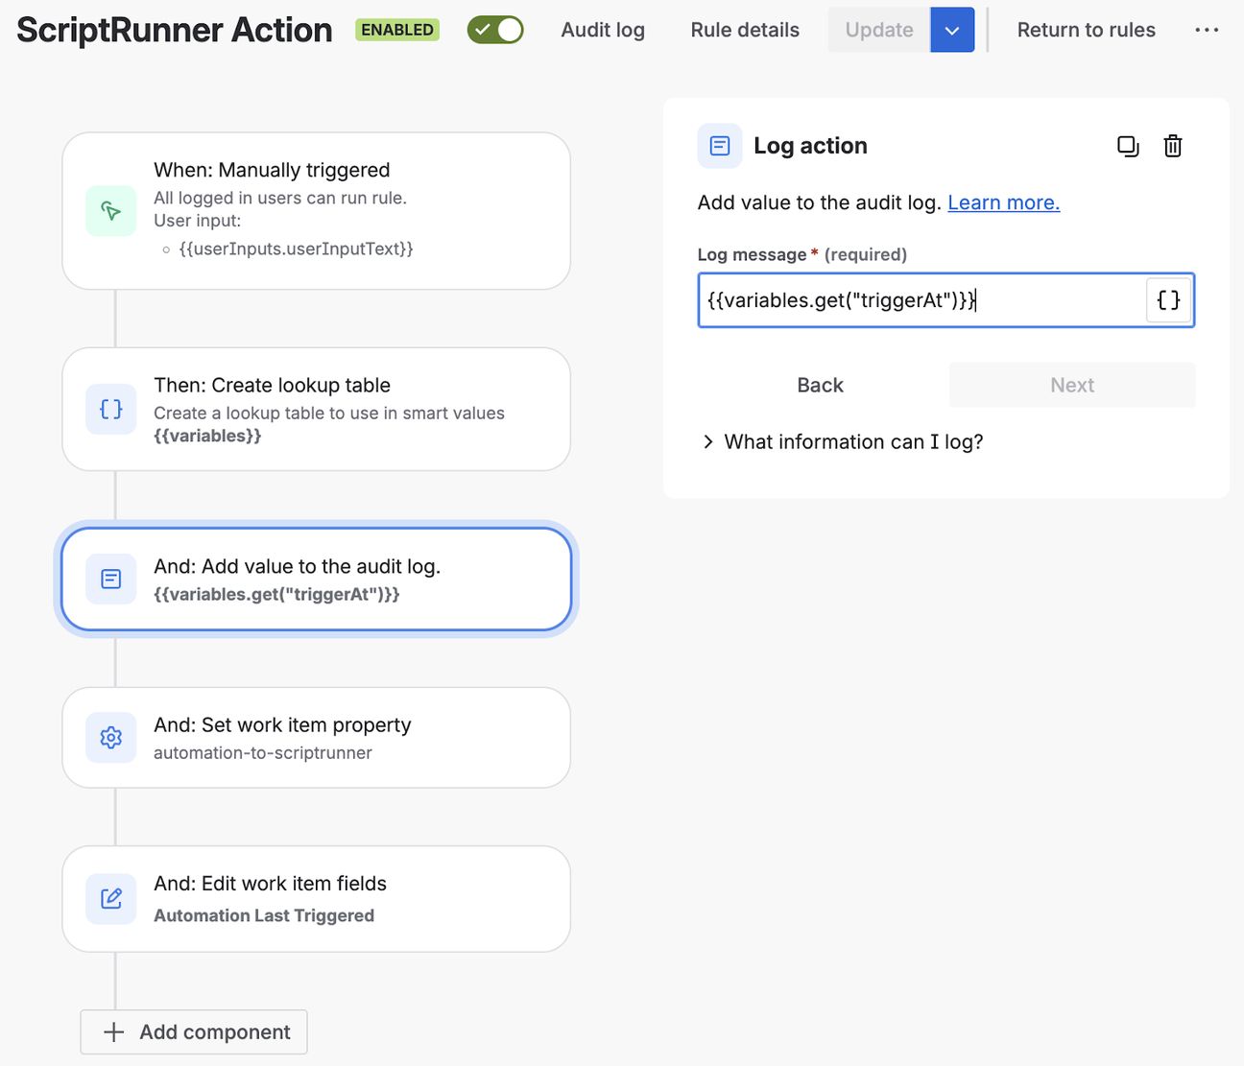Select the 'Then: Create lookup table' card
Viewport: 1244px width, 1066px height.
pyautogui.click(x=317, y=410)
